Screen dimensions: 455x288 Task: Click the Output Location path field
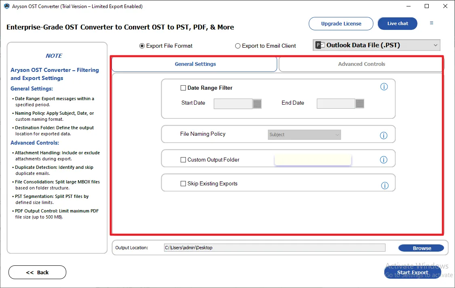coord(274,248)
